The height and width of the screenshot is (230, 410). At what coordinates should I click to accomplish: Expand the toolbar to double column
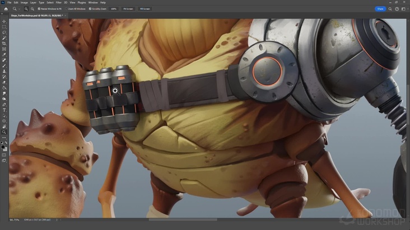click(2, 14)
